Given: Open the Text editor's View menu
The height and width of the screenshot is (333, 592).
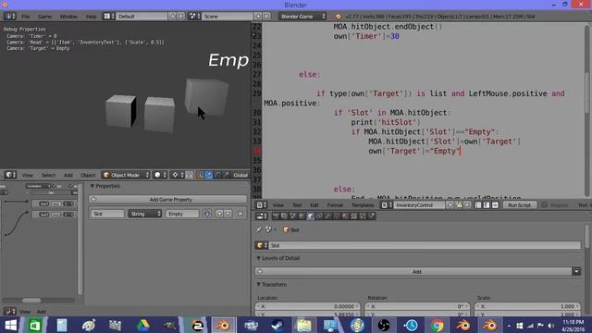Looking at the screenshot, I should pos(278,205).
